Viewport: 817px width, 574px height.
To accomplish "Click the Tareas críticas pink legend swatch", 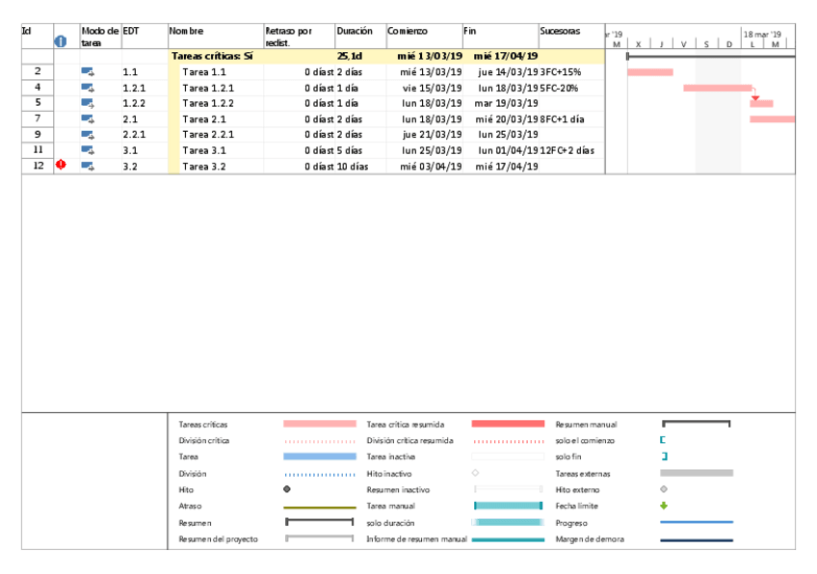I will pos(320,424).
